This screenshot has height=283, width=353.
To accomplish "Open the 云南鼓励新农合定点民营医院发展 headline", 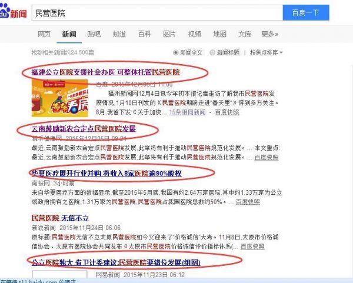I will click(x=84, y=129).
